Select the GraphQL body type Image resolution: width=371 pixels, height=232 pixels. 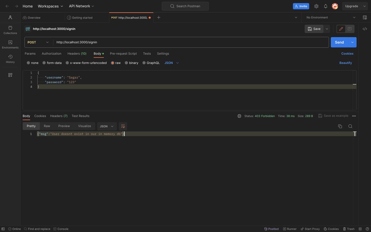pyautogui.click(x=151, y=63)
